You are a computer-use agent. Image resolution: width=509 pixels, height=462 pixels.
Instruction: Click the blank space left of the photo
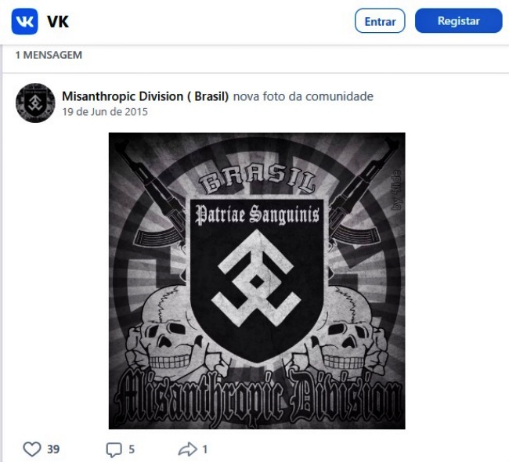(55, 281)
